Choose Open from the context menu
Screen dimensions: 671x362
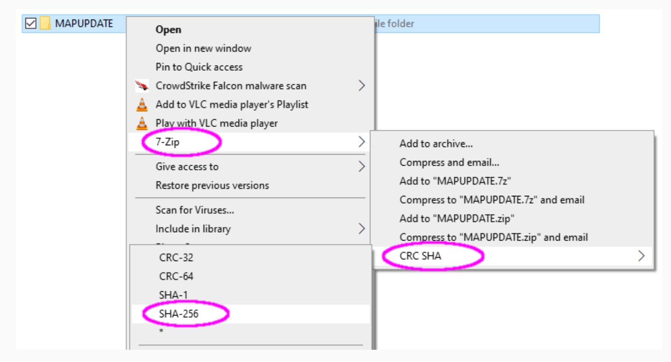point(168,30)
